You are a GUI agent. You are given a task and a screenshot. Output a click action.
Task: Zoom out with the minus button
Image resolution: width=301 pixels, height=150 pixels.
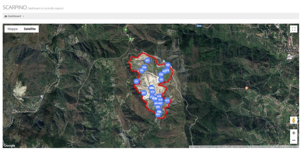click(293, 140)
